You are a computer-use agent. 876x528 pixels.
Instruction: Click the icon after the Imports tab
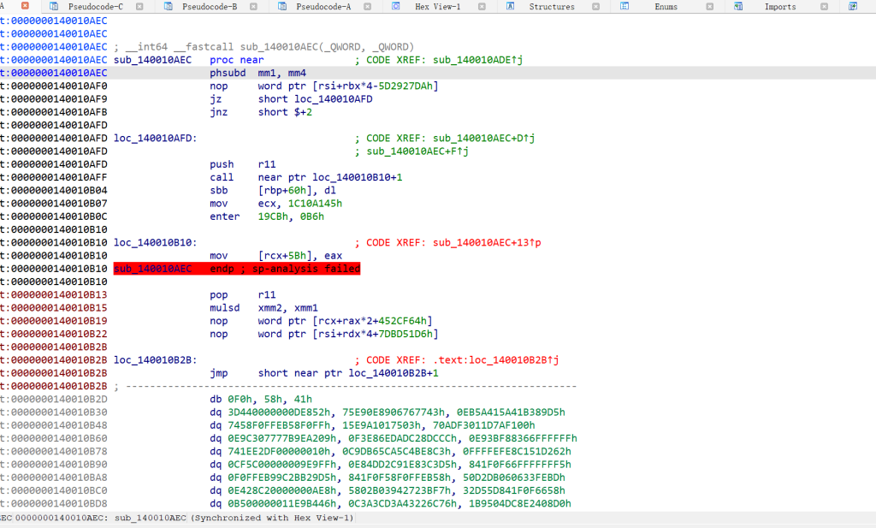coord(853,7)
